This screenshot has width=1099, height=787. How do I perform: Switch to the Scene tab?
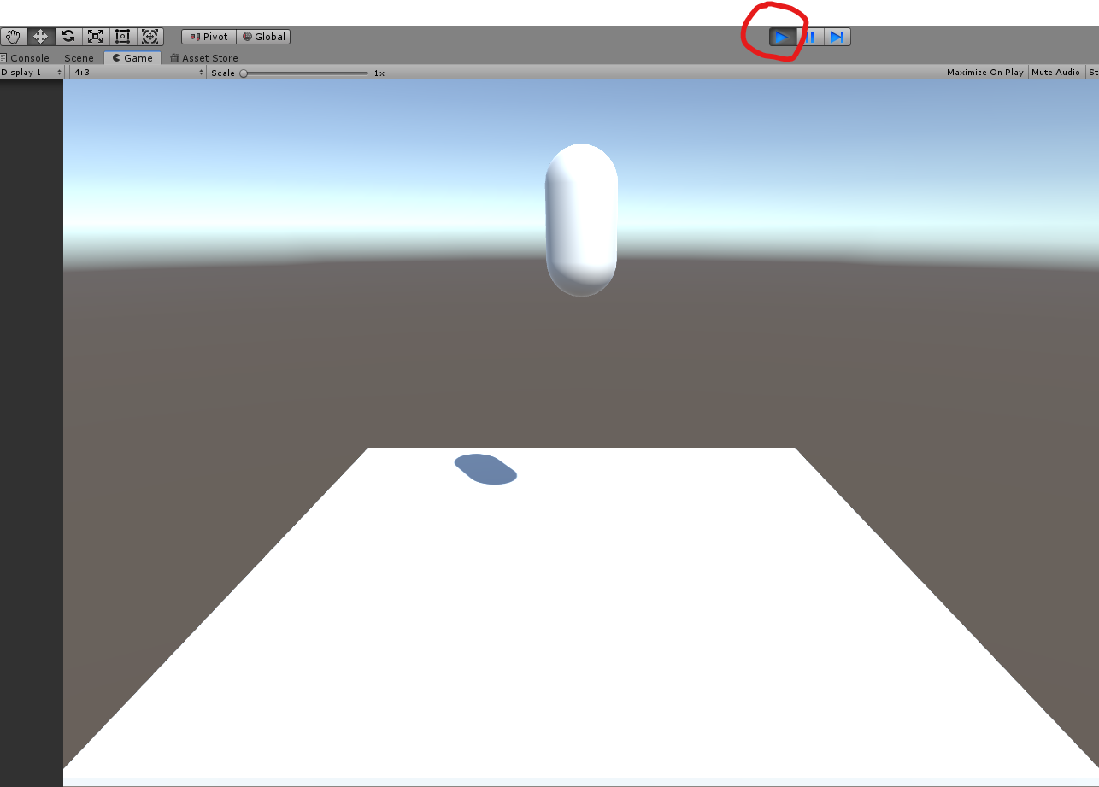click(x=79, y=58)
